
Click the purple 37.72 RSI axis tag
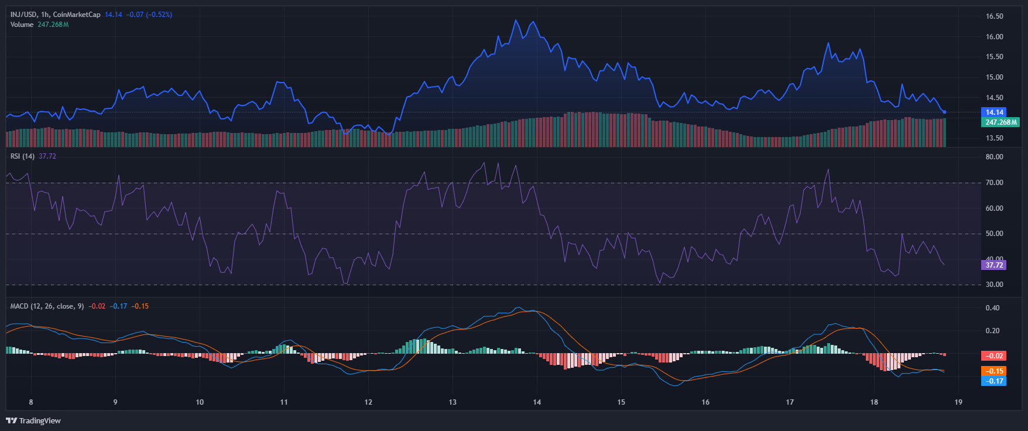(x=994, y=265)
